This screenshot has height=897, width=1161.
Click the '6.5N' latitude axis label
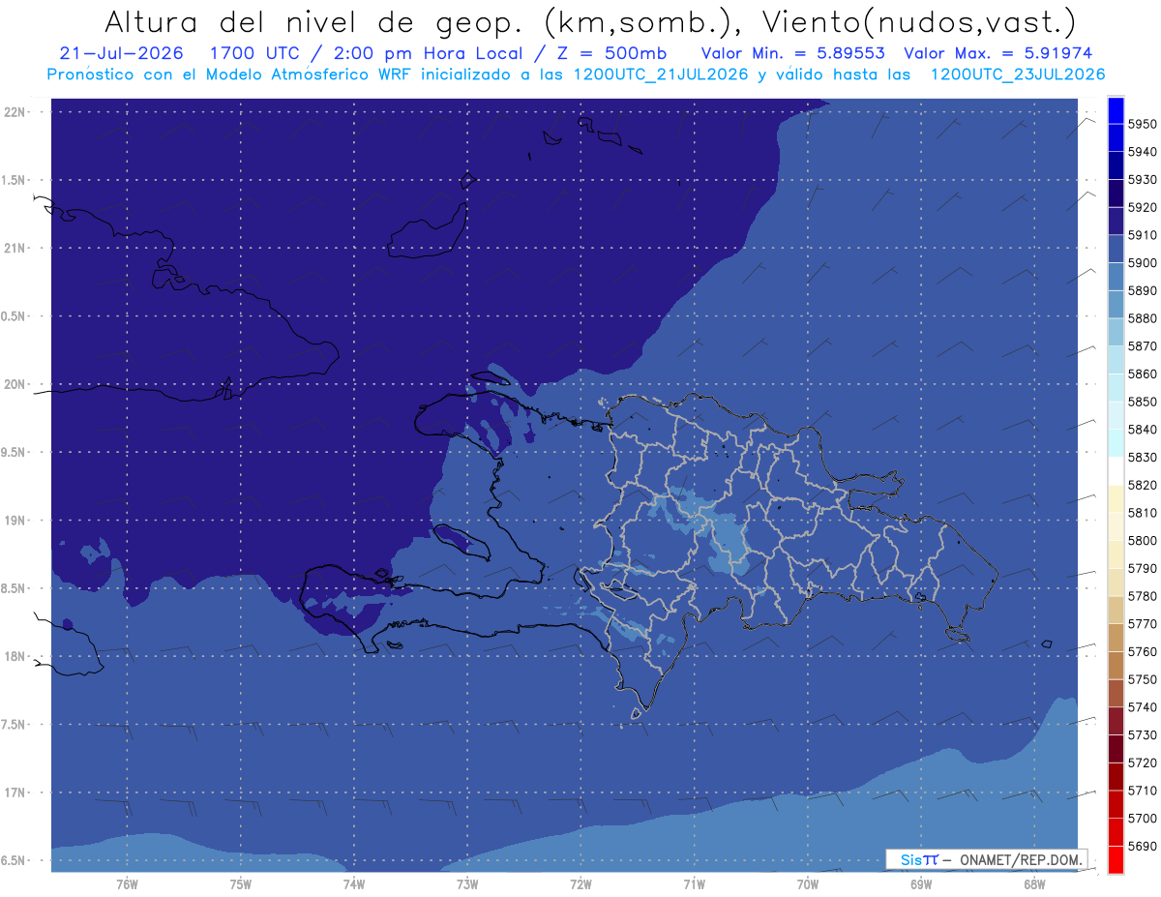(15, 860)
